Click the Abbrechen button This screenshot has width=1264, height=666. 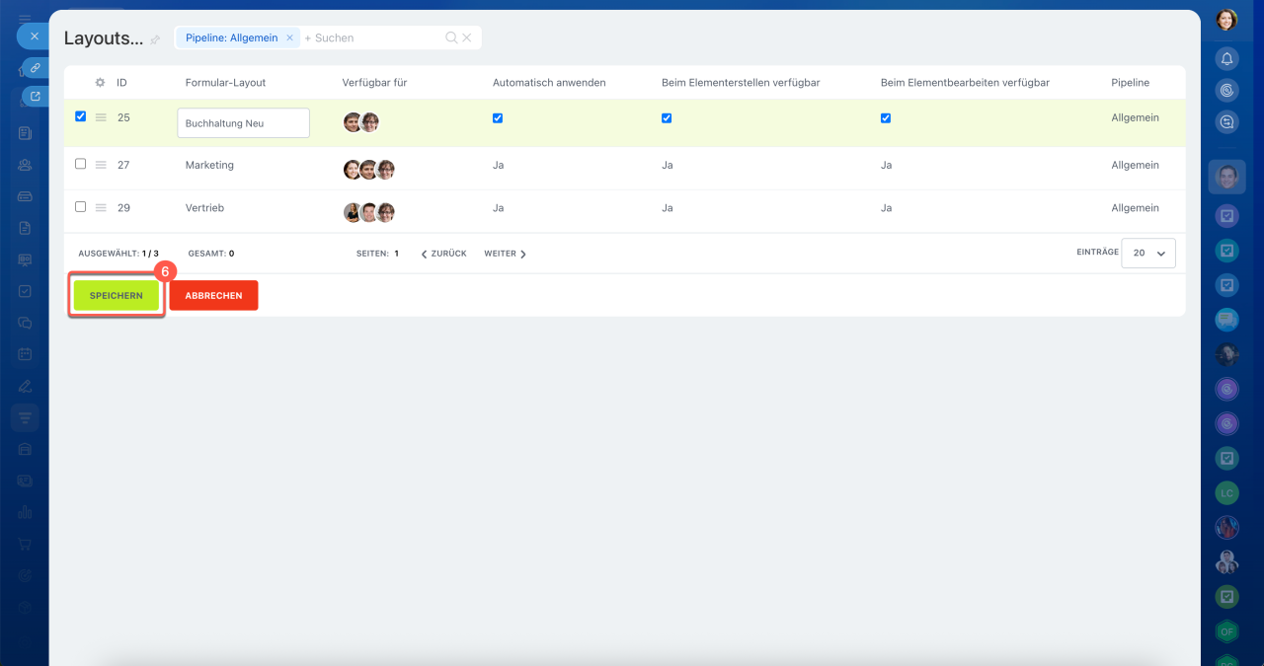coord(213,295)
